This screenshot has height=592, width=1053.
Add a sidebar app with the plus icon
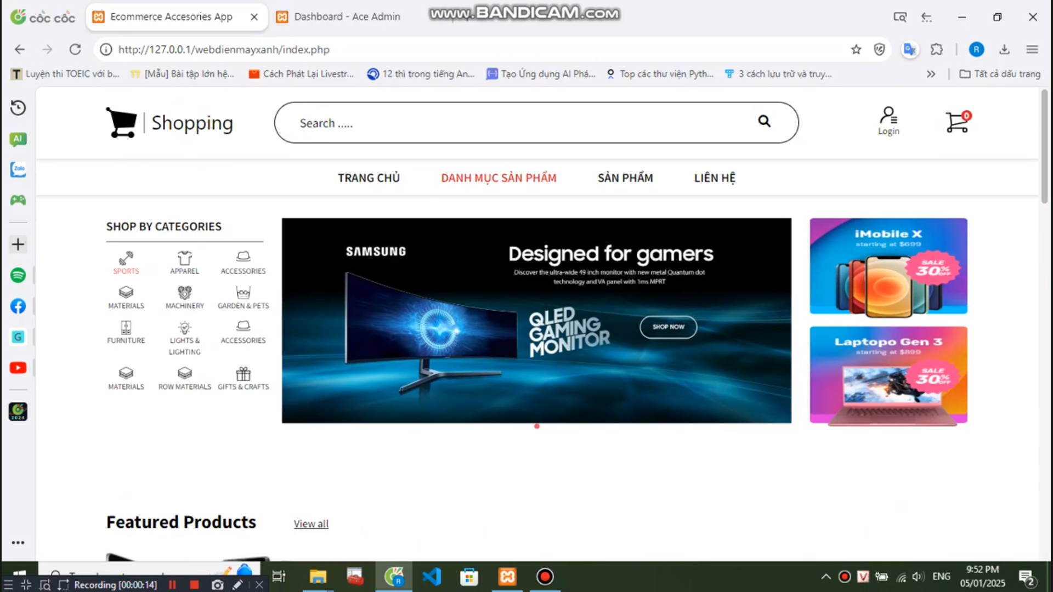point(18,244)
